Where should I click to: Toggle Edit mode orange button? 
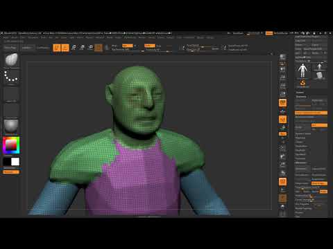[57, 48]
